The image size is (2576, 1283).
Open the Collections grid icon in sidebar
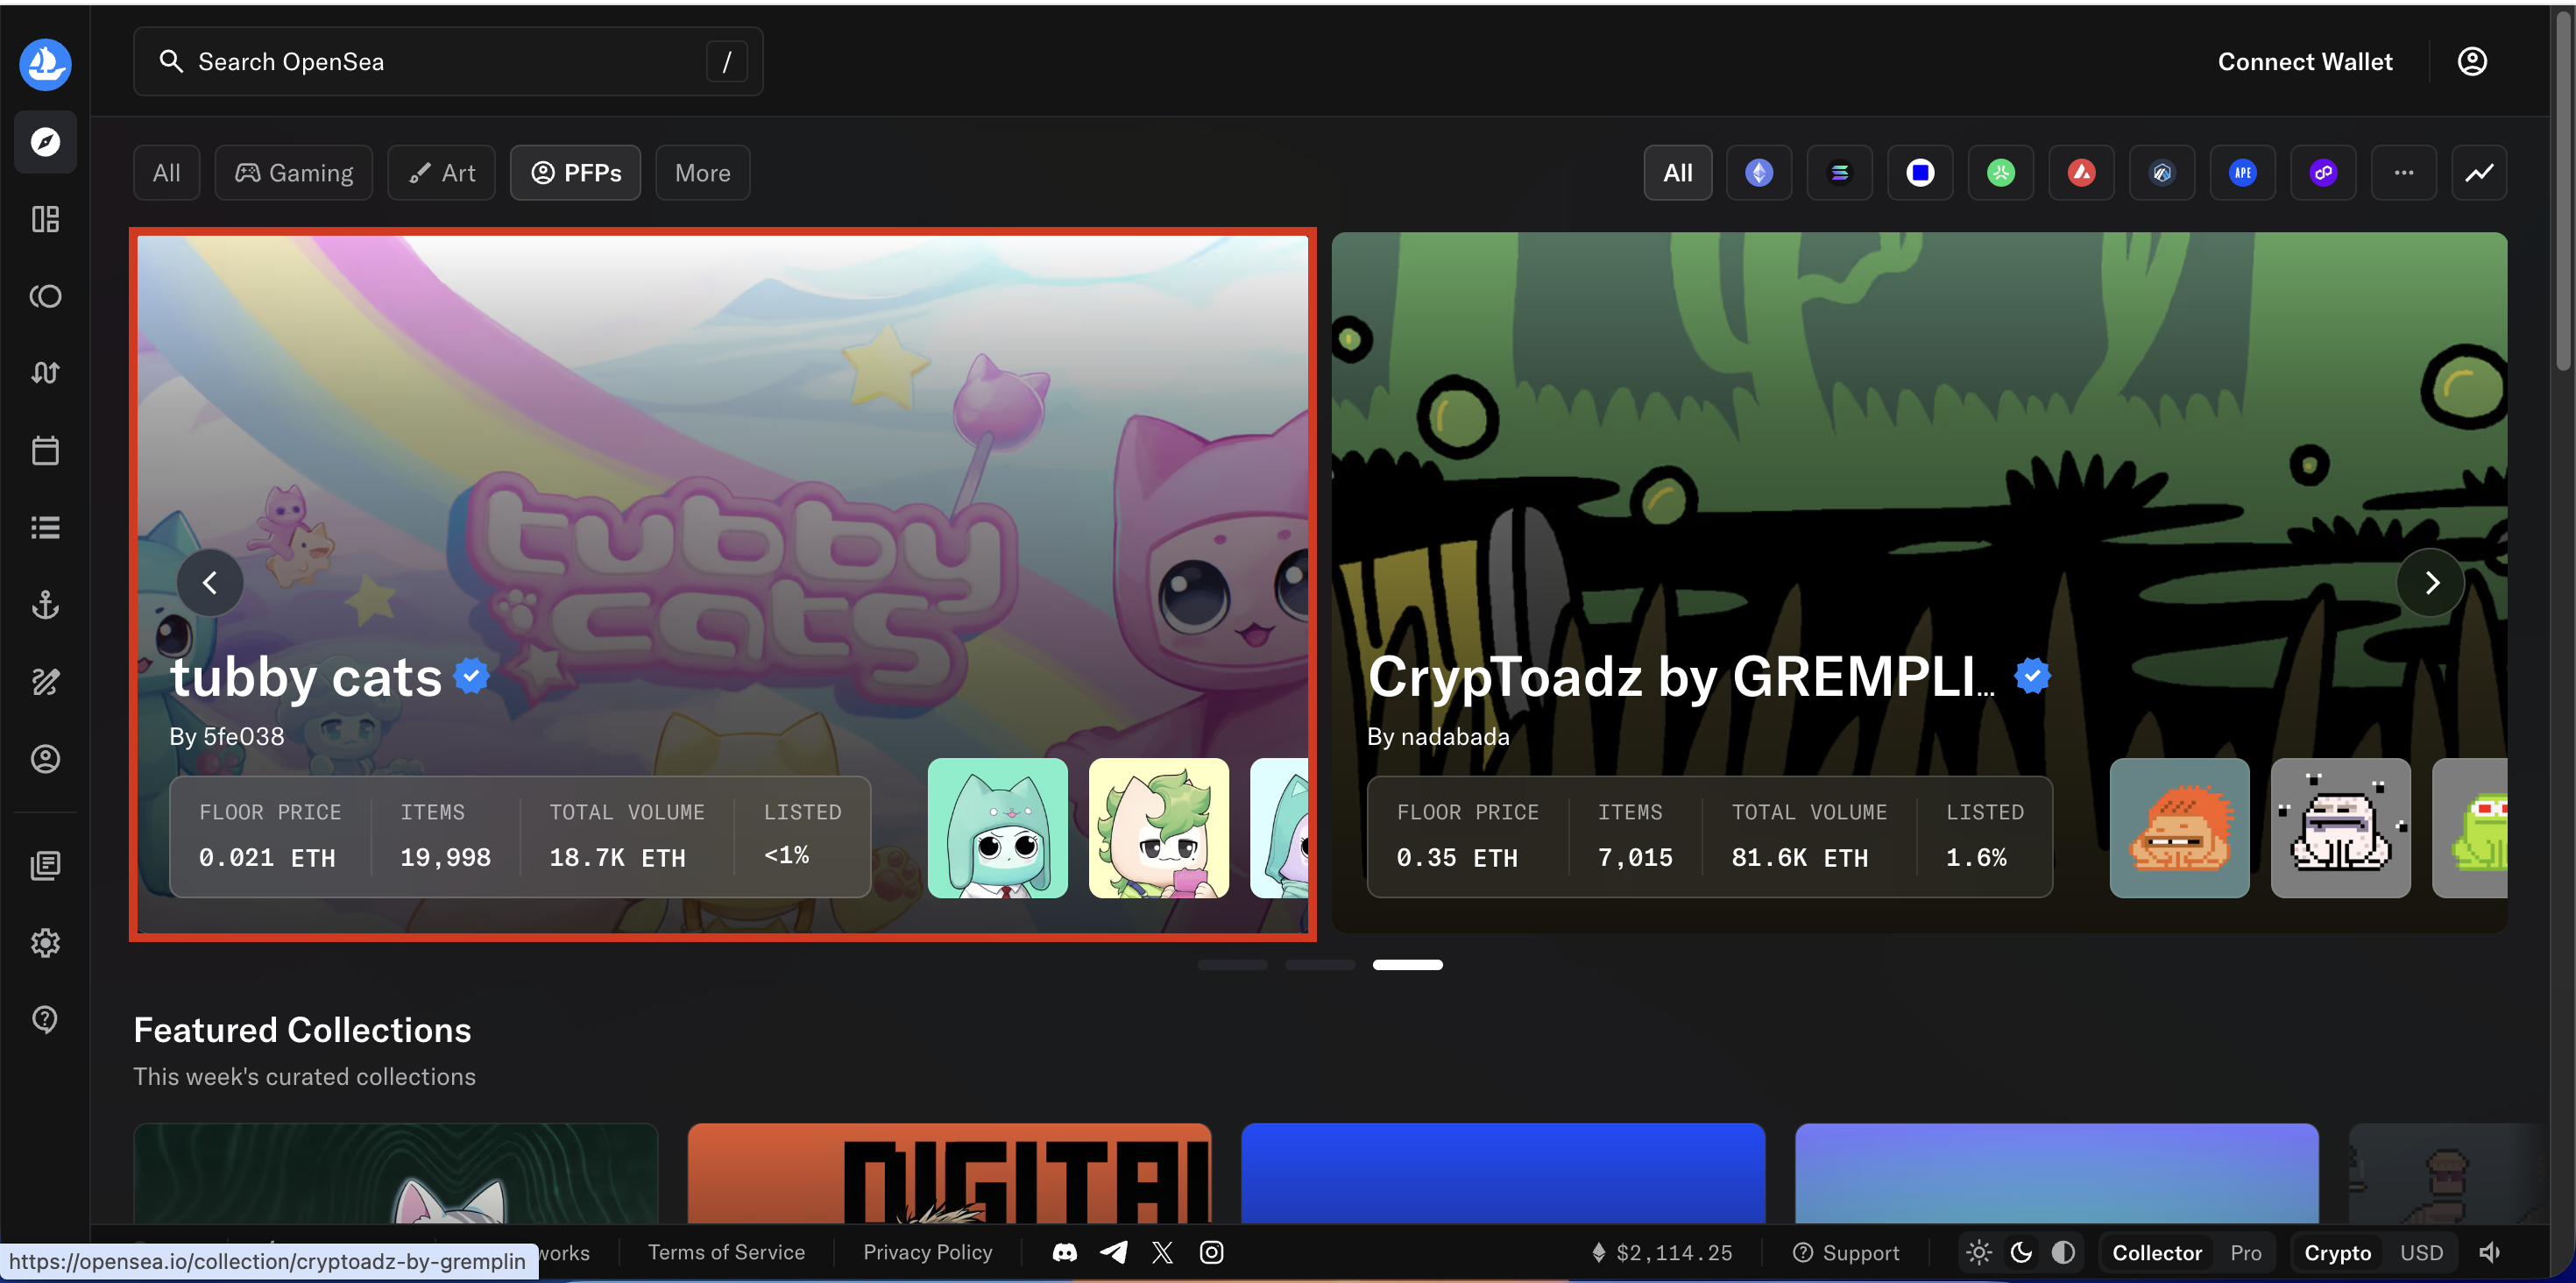45,219
